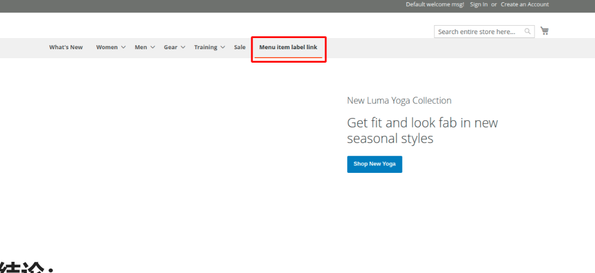This screenshot has height=273, width=595.
Task: Select the Training menu label
Action: pyautogui.click(x=205, y=48)
